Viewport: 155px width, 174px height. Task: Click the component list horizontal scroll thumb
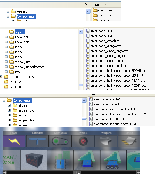(77, 172)
